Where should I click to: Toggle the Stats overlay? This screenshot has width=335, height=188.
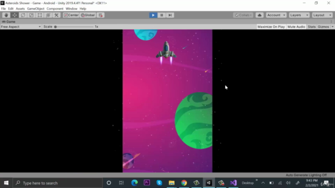(311, 27)
